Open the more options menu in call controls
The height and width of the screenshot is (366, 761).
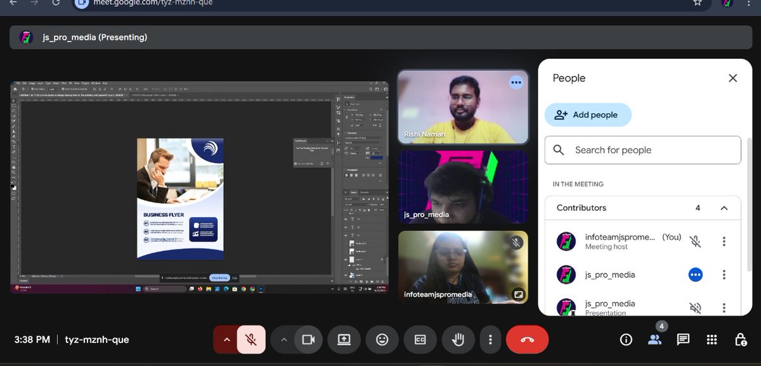(490, 339)
